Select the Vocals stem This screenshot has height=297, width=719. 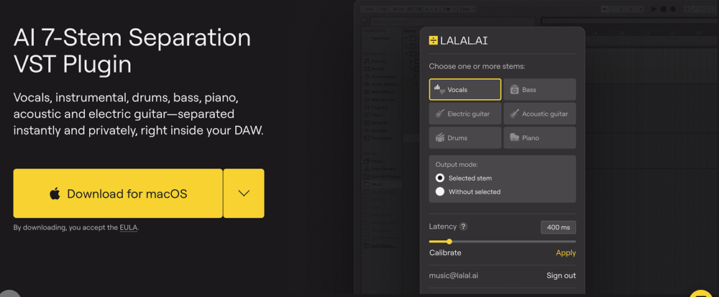coord(465,89)
